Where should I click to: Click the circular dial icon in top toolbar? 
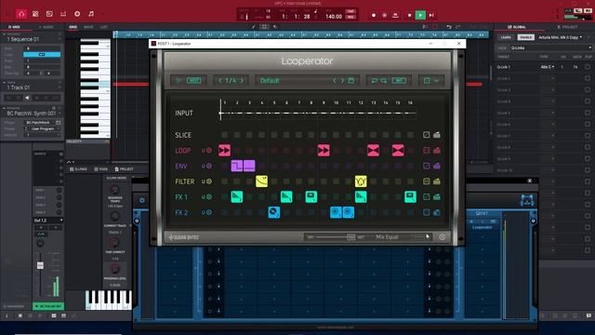[x=77, y=14]
